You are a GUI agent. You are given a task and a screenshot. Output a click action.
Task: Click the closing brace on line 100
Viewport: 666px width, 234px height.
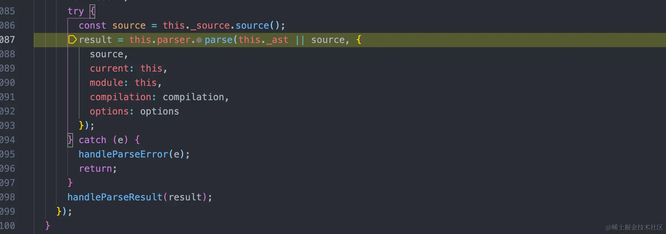tap(48, 225)
